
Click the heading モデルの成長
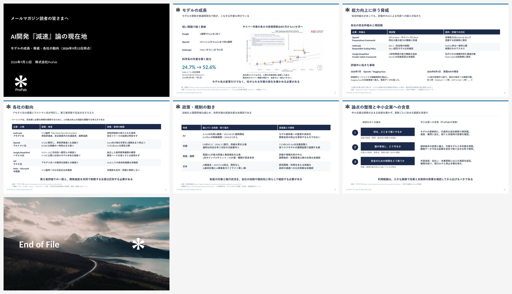pyautogui.click(x=194, y=10)
